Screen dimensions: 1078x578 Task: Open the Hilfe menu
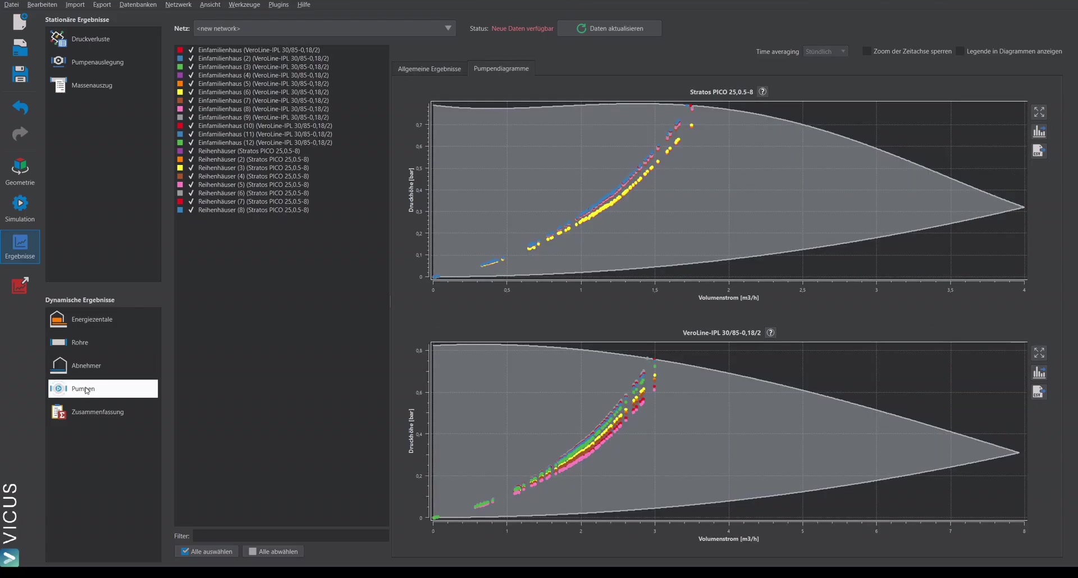point(304,4)
